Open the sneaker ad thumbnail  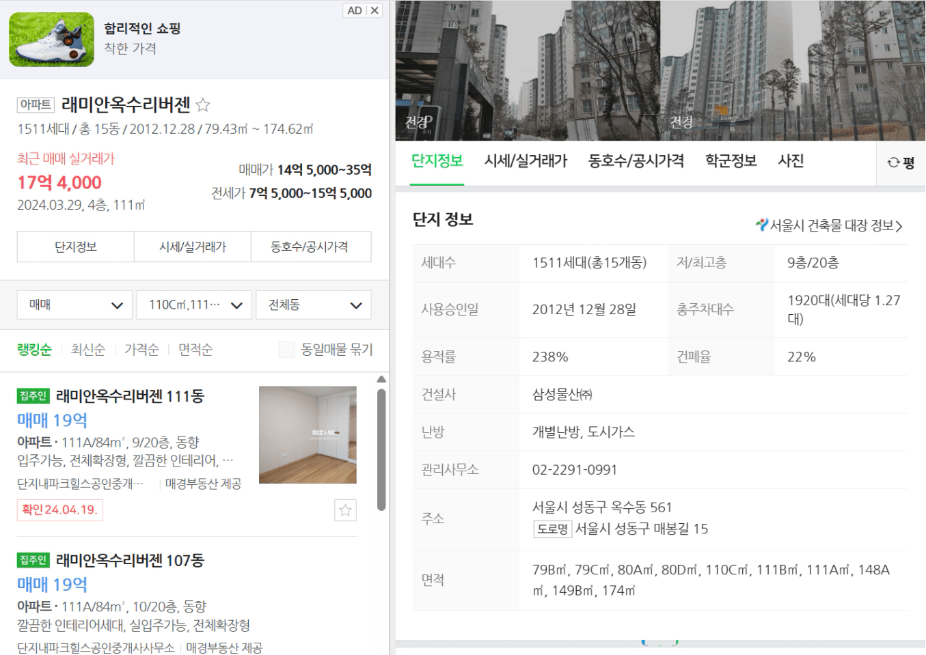click(52, 40)
